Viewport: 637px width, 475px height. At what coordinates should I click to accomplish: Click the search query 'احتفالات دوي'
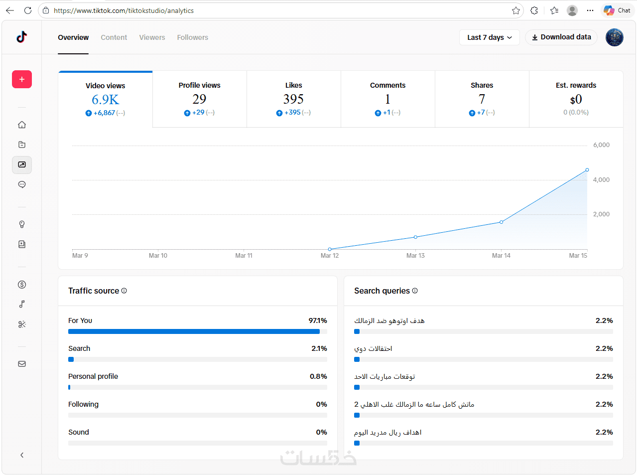point(373,348)
